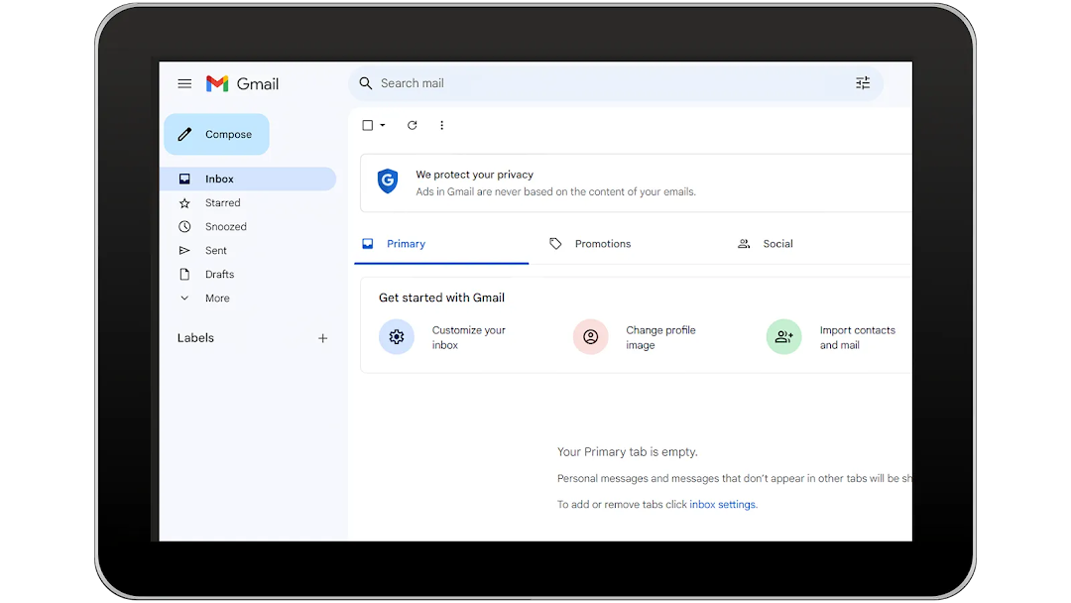This screenshot has height=603, width=1071.
Task: Click the 'Labels' heading
Action: (x=195, y=338)
